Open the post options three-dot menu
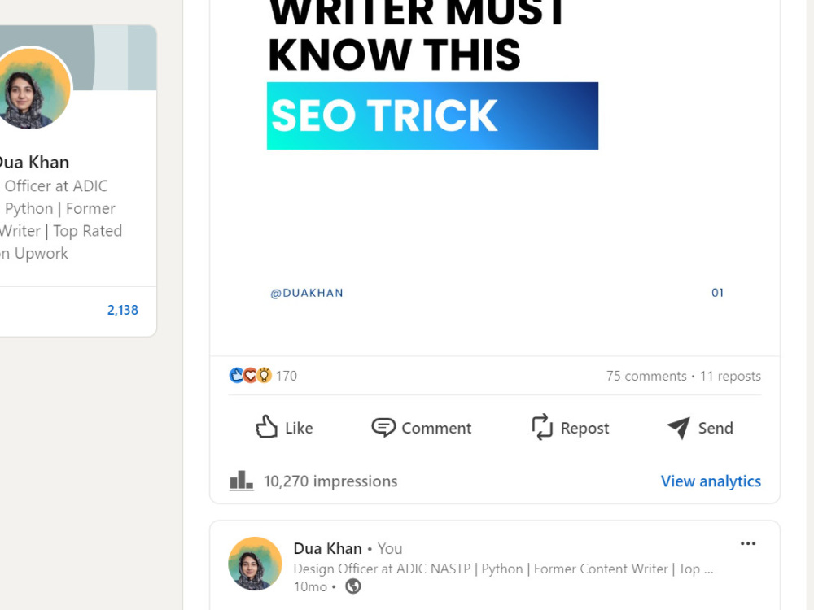 [748, 543]
